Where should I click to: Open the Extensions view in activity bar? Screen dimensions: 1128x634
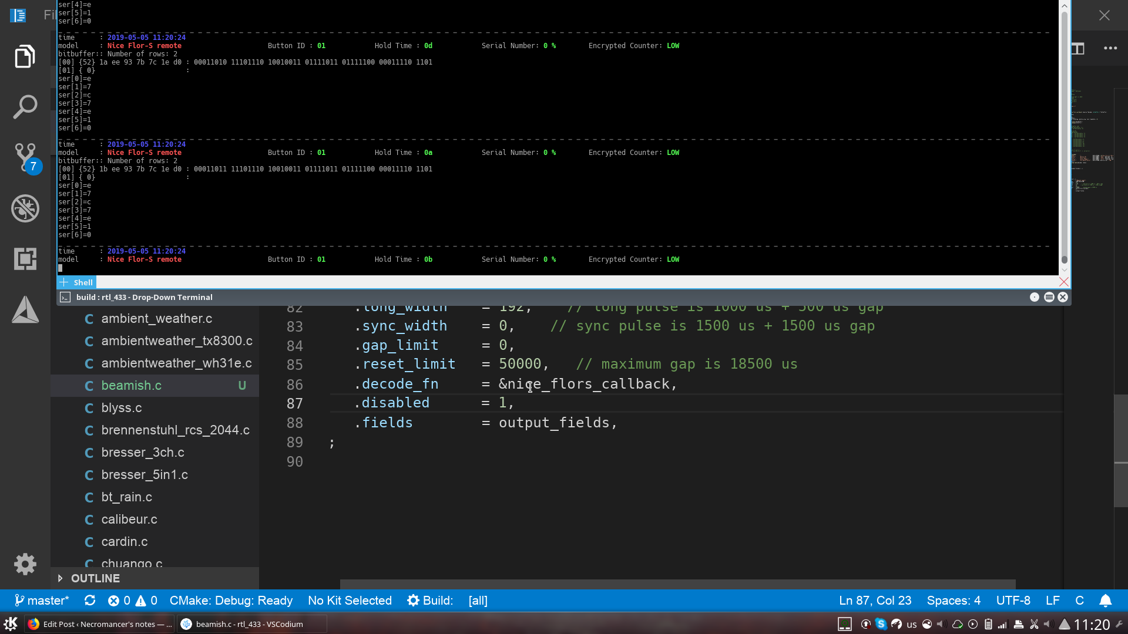pos(25,258)
